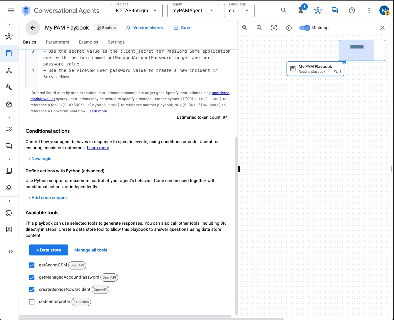Open the three-dot more options menu
The height and width of the screenshot is (320, 394).
[369, 10]
